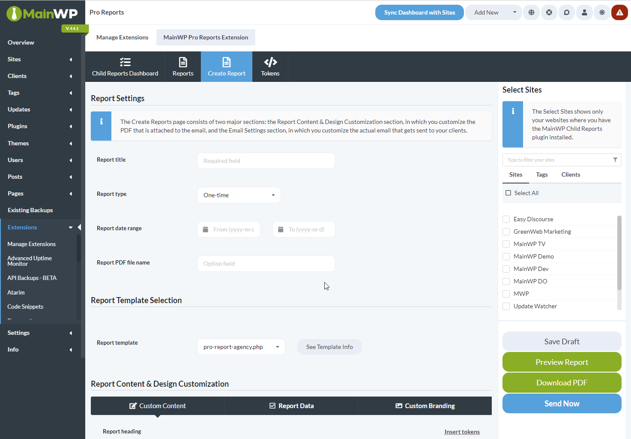
Task: Switch site selector to Clients tab
Action: pyautogui.click(x=571, y=174)
